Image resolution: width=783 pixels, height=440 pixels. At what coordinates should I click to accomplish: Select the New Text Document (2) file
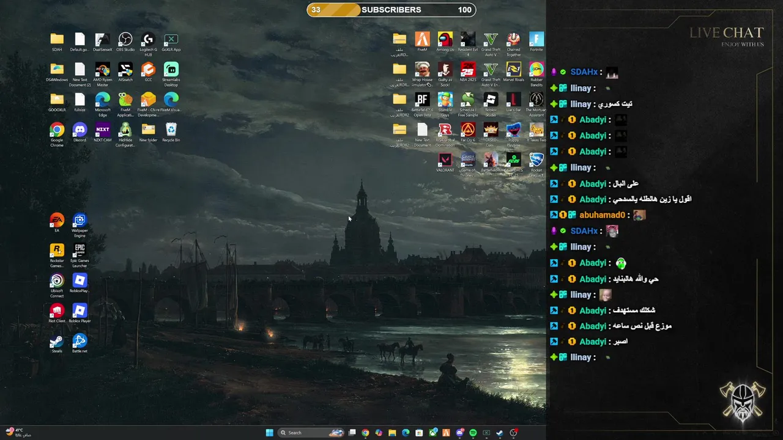click(80, 74)
